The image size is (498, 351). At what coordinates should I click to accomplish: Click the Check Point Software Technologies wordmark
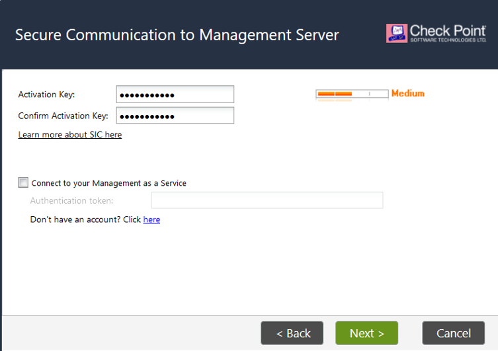(x=448, y=33)
